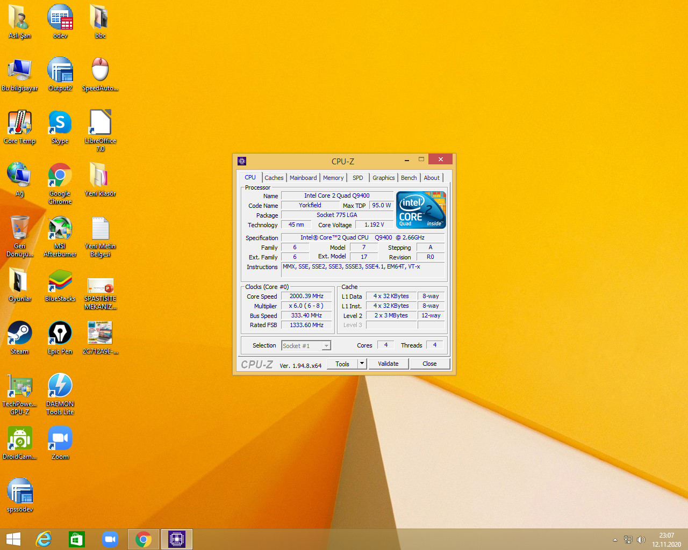
Task: Select the LibreOffice 7.0 desktop icon
Action: pyautogui.click(x=100, y=123)
